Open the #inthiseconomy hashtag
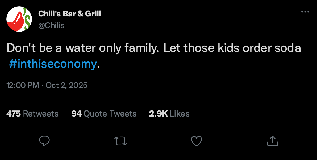The image size is (317, 160). click(52, 64)
